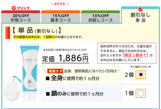
Task: Choose the 全身に使用で約1ヵ月分 option row
Action: tap(82, 75)
